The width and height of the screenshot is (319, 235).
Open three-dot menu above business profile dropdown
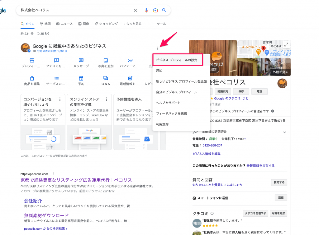point(158,48)
